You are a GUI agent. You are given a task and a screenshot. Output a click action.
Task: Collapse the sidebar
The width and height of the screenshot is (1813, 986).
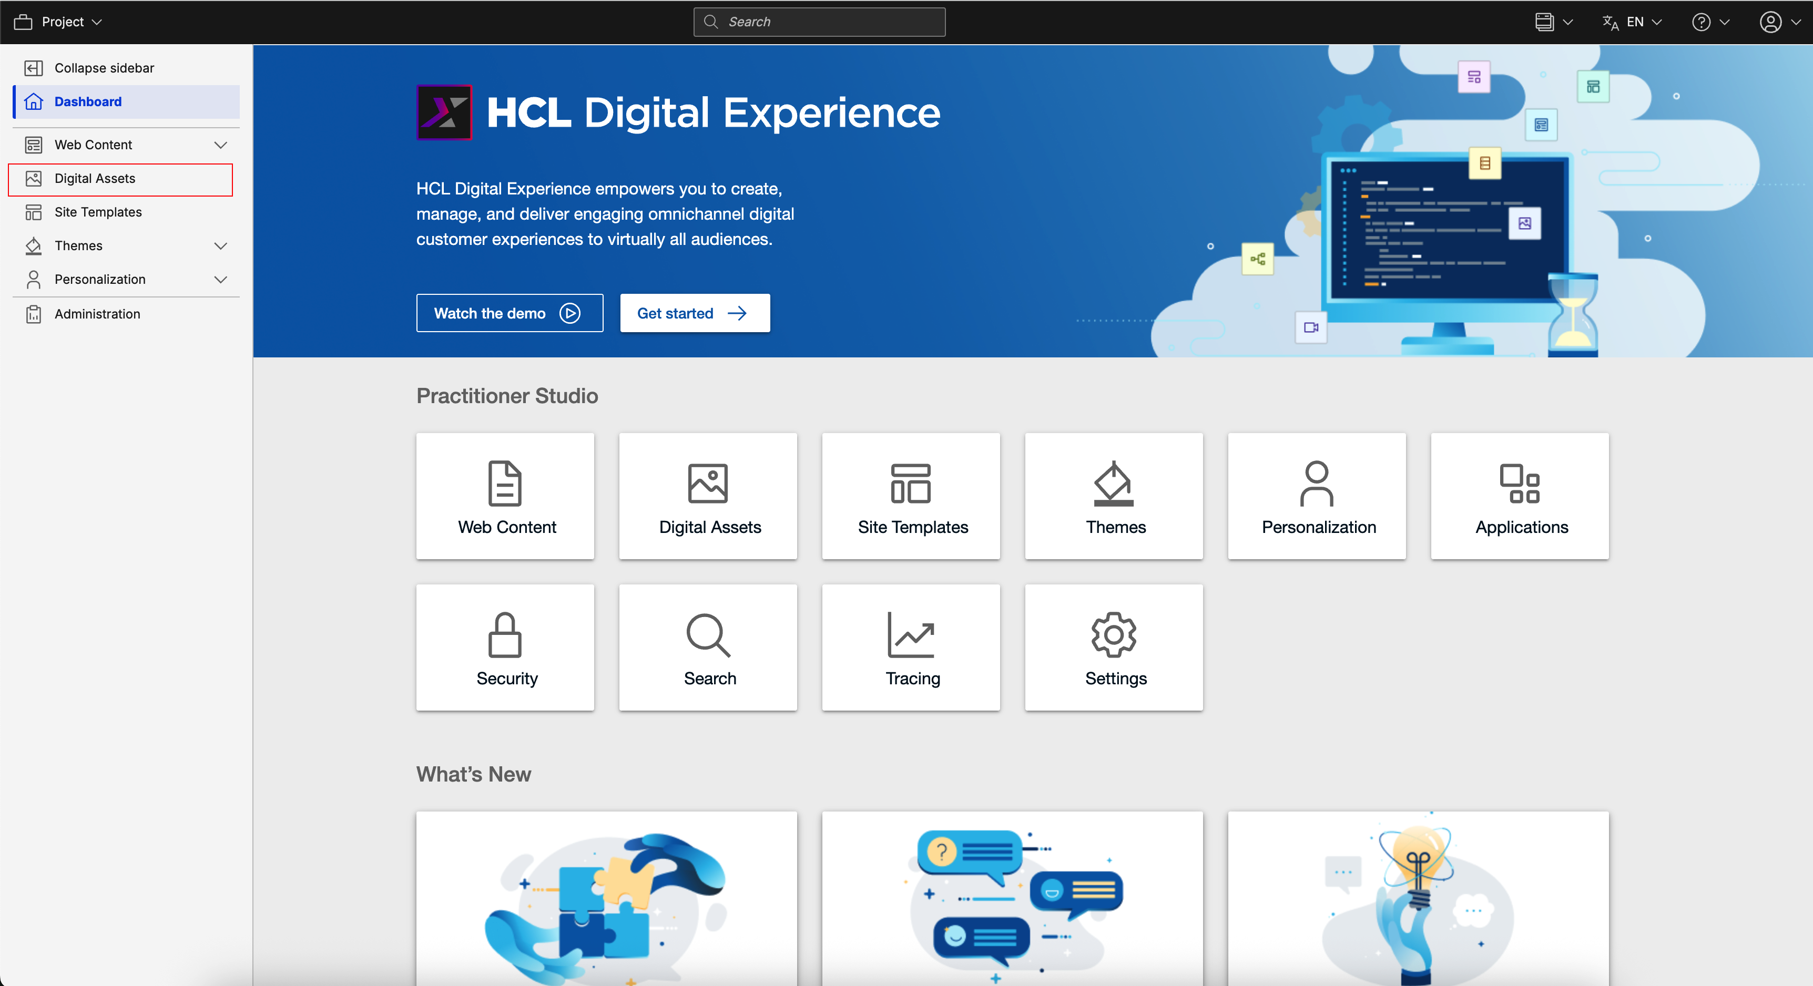(104, 67)
